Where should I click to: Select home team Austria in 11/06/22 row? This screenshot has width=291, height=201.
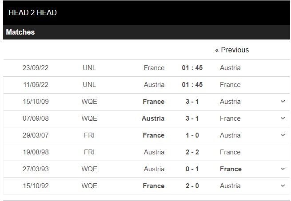154,85
